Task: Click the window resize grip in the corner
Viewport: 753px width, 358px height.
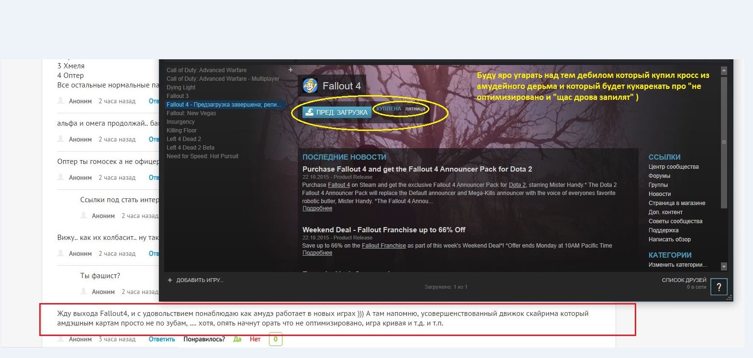Action: [x=729, y=297]
